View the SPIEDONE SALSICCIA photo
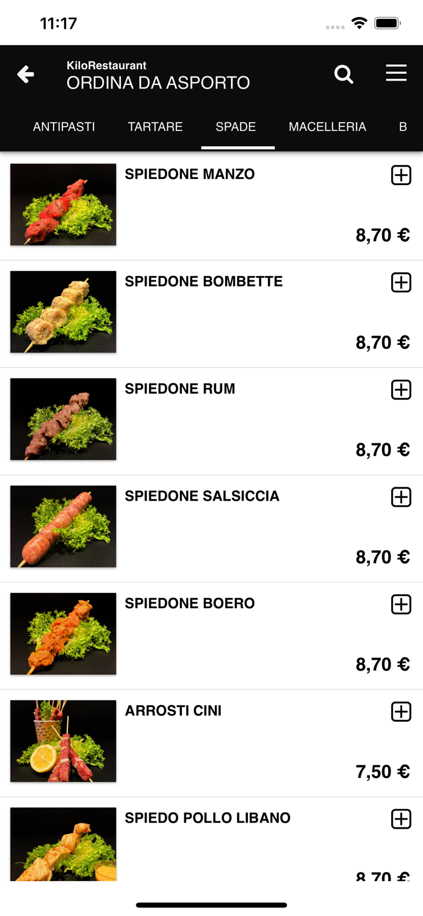Viewport: 423px width, 916px height. [x=62, y=526]
